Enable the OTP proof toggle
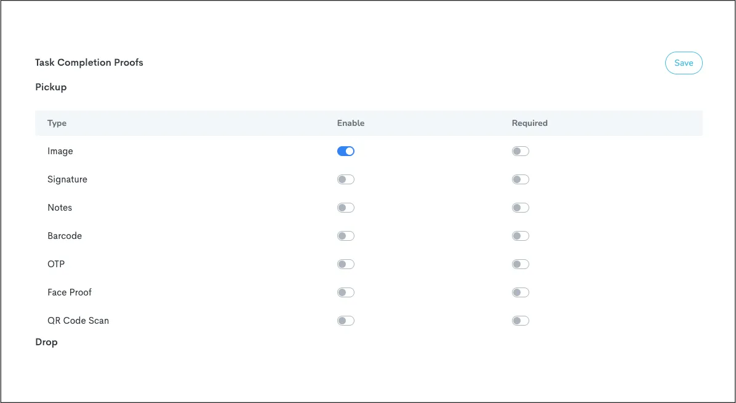 345,264
